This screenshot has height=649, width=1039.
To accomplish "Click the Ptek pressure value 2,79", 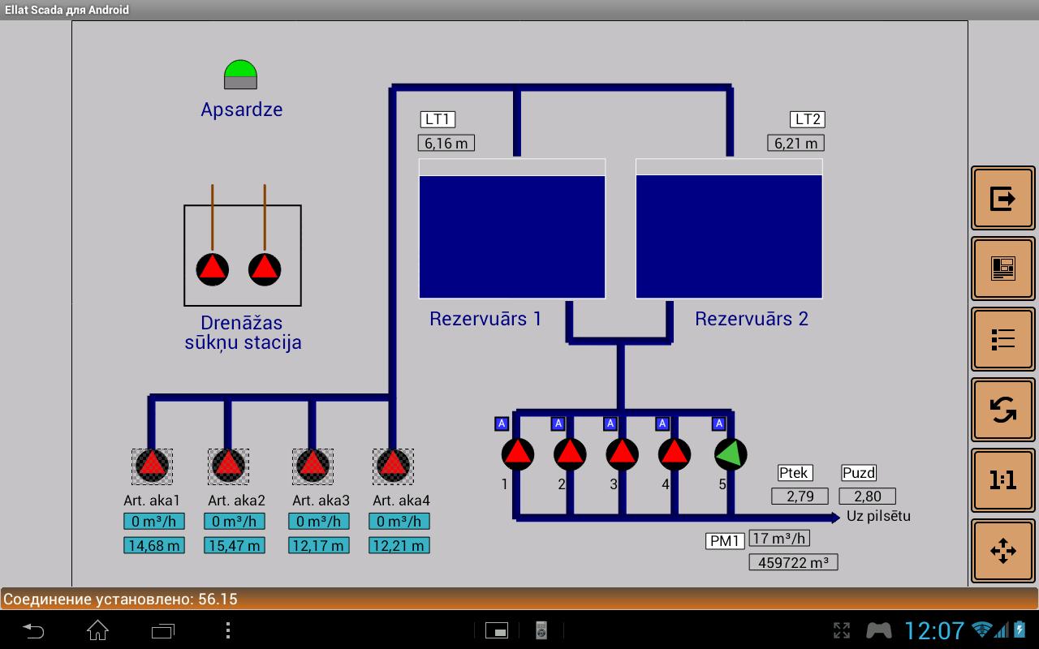I will click(x=799, y=495).
